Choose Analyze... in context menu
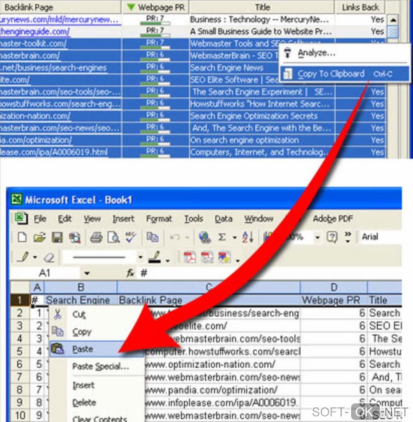This screenshot has height=422, width=413. coord(345,53)
